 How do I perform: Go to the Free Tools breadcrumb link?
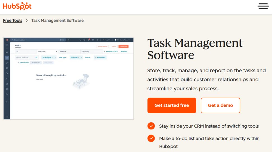tap(13, 21)
